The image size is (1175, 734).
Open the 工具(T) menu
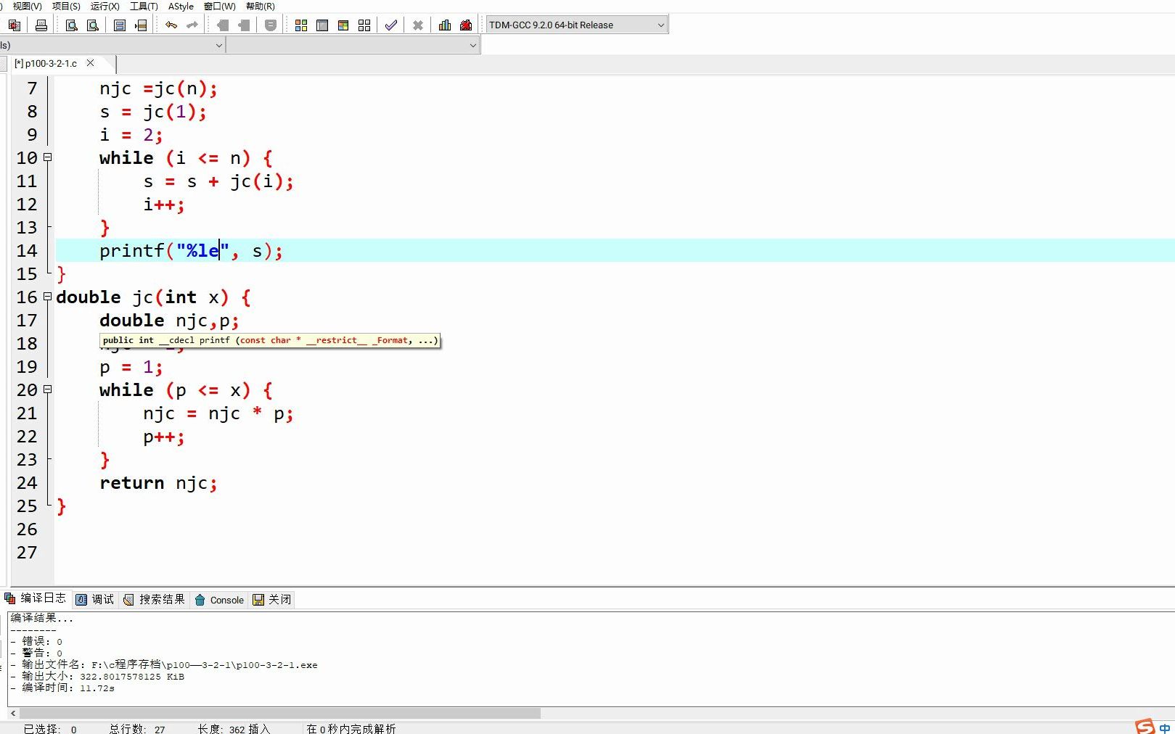pyautogui.click(x=144, y=6)
